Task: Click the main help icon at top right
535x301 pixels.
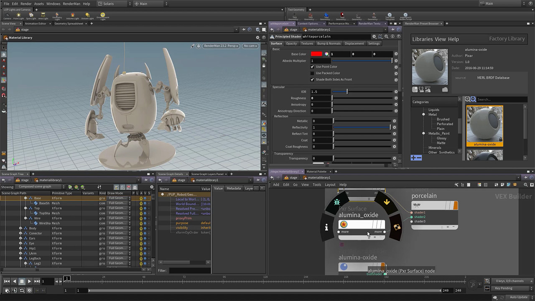Action: [x=530, y=3]
